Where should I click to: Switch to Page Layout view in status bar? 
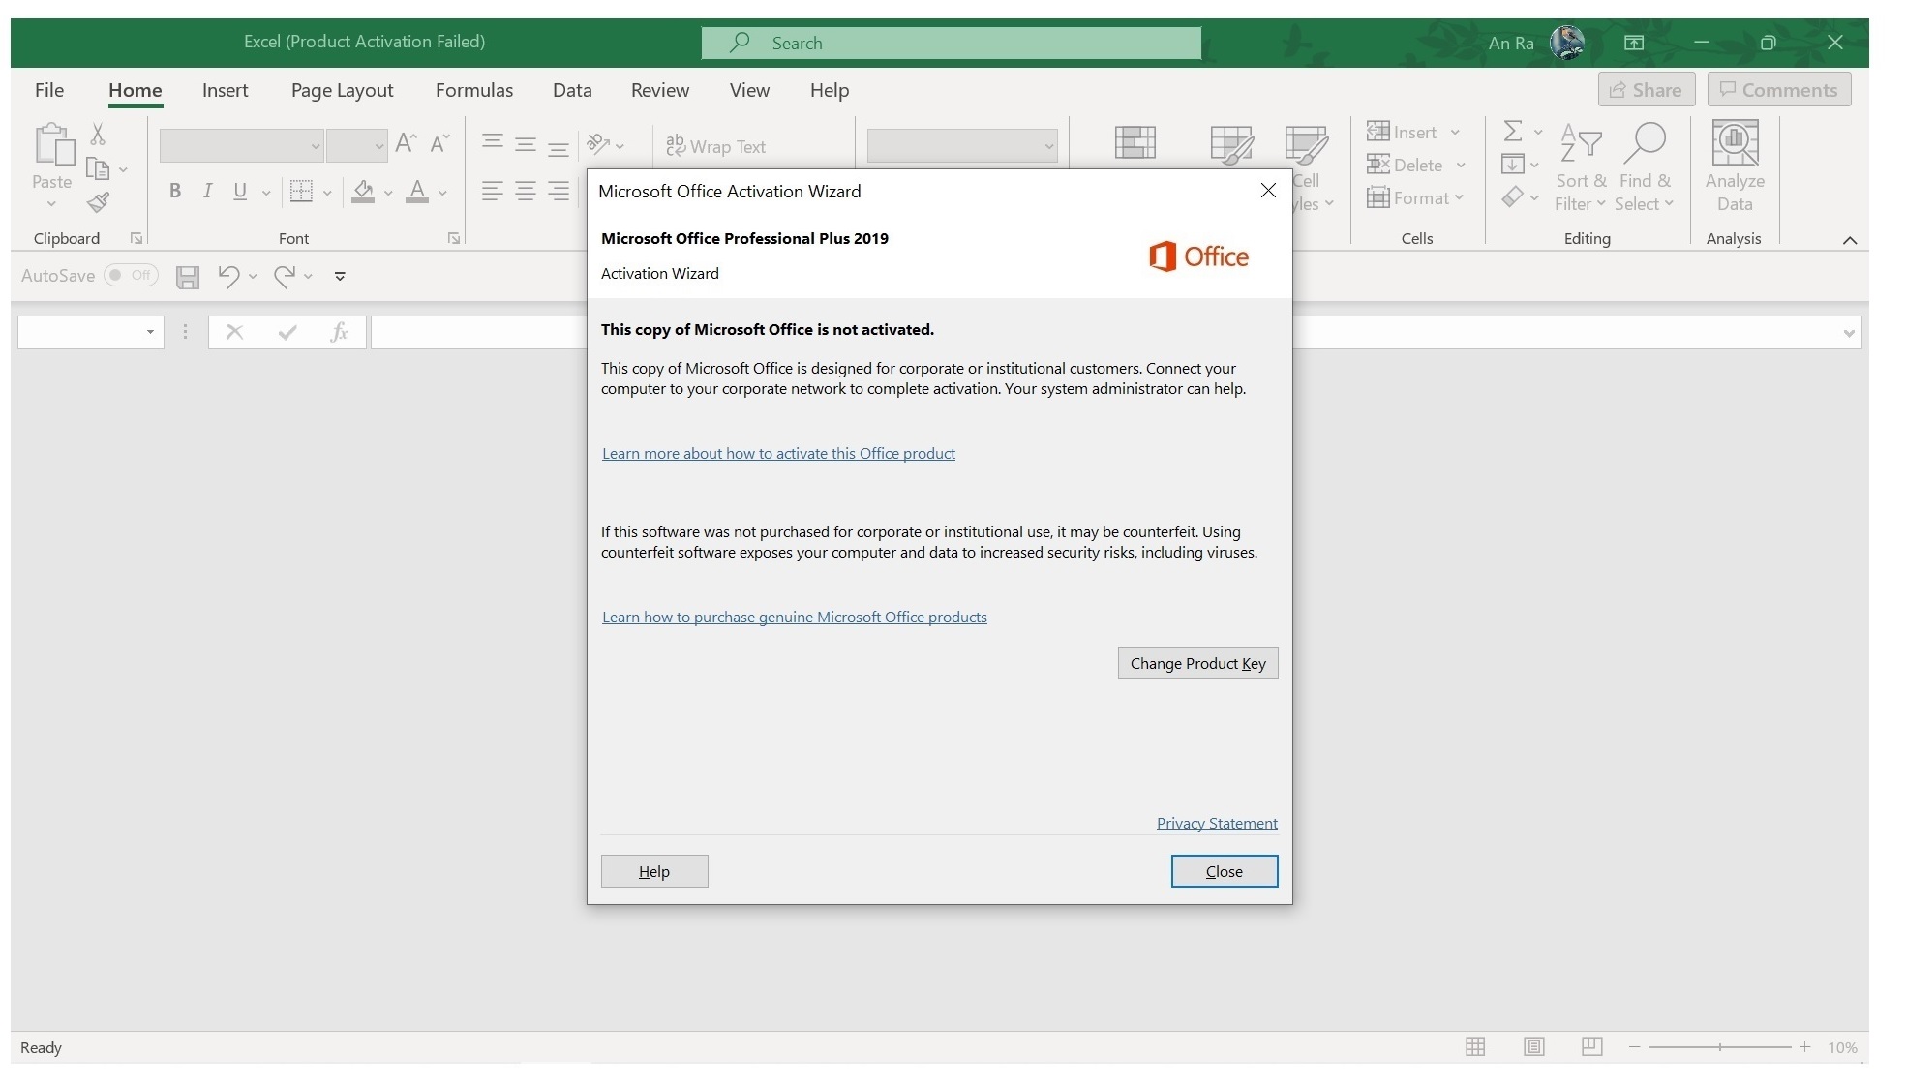point(1533,1046)
